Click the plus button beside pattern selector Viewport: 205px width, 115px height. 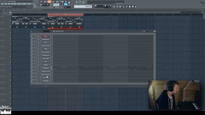pos(93,6)
